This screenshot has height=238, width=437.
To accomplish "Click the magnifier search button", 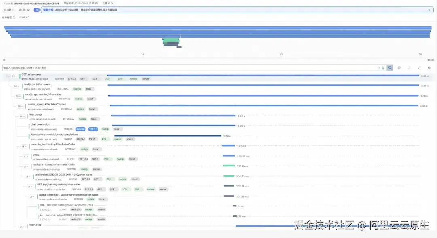I will pyautogui.click(x=390, y=67).
